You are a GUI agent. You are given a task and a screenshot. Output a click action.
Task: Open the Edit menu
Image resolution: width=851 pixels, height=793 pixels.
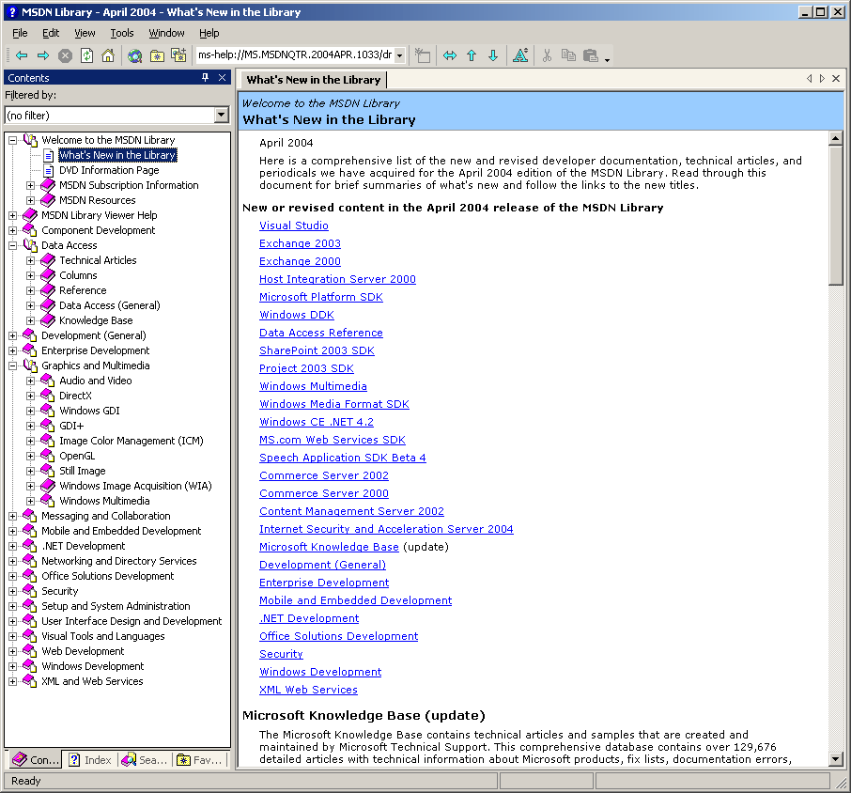51,33
